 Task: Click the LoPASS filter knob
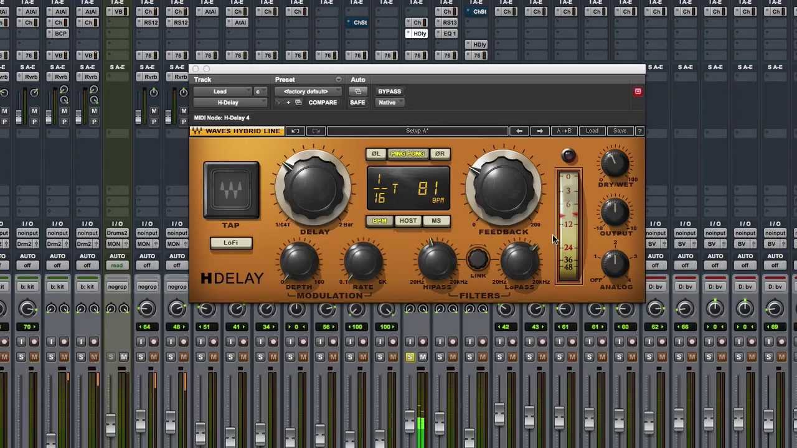tap(519, 262)
